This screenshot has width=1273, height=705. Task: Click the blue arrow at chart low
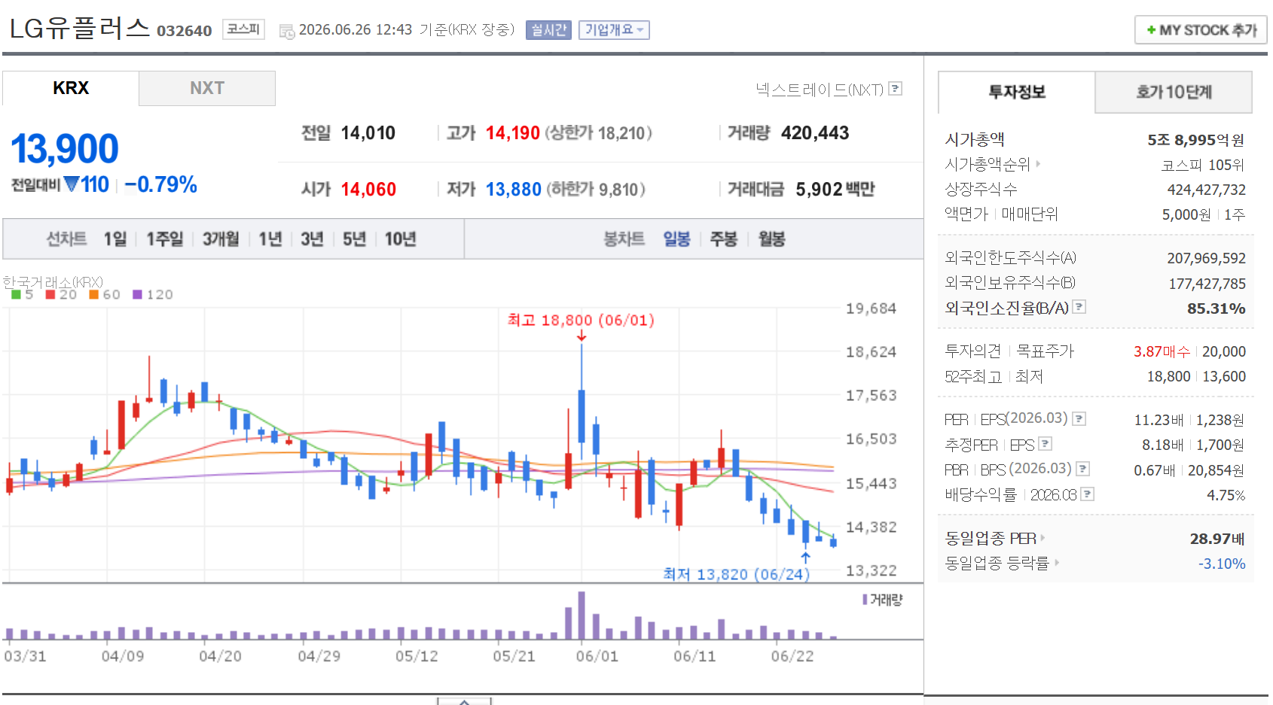coord(805,558)
